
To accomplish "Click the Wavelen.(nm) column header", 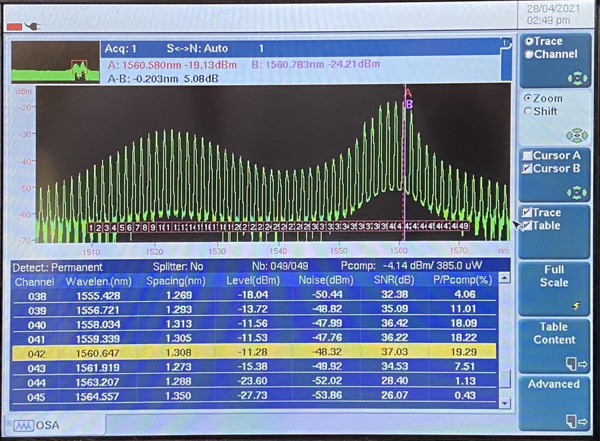I will coord(98,282).
